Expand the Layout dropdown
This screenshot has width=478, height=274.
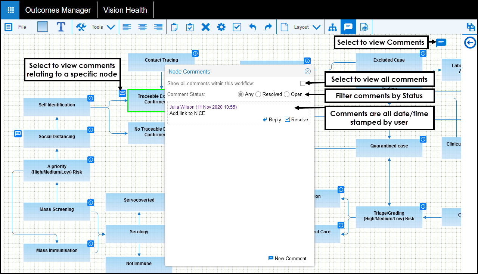316,27
